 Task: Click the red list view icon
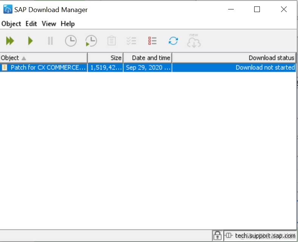pos(152,41)
